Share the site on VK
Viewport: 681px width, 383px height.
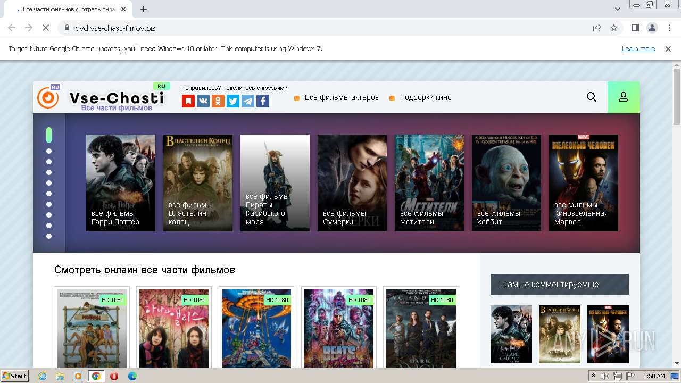click(203, 101)
